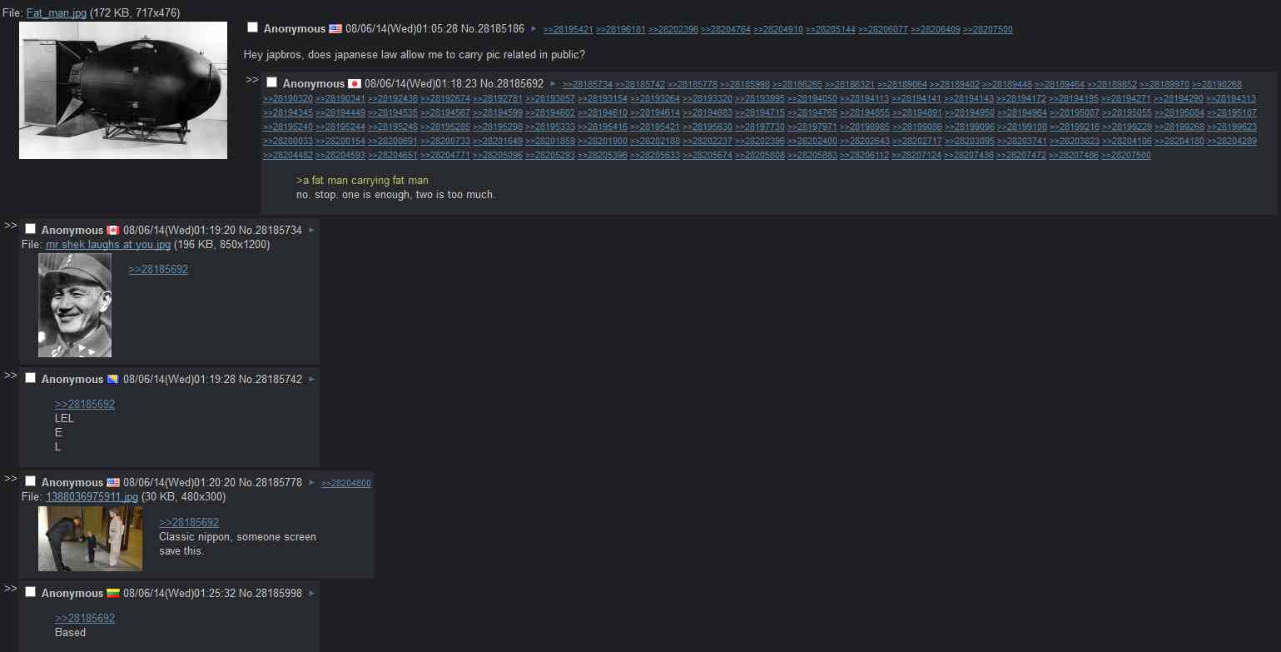Check the box next to post No.28185734
This screenshot has height=652, width=1281.
pos(31,230)
